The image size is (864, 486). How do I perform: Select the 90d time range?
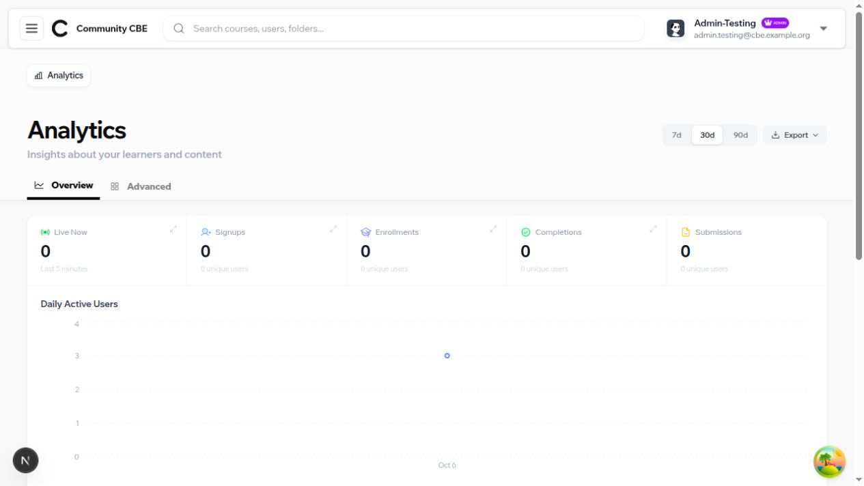click(740, 135)
